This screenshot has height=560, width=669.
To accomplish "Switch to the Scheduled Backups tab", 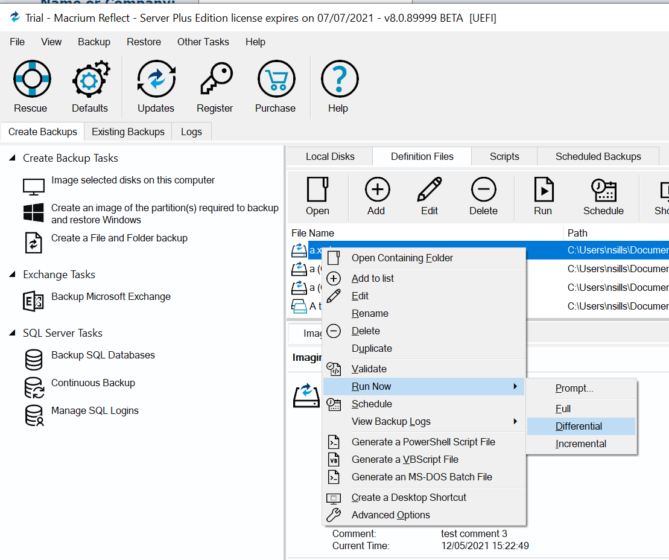I will [598, 157].
